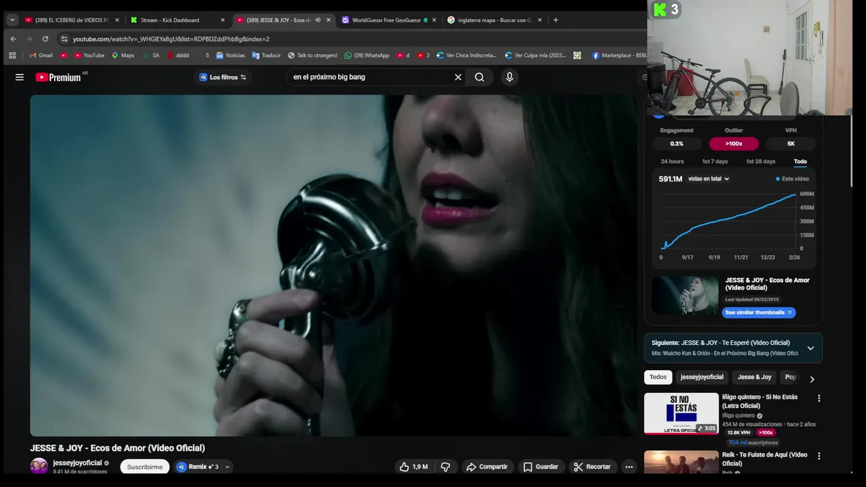Viewport: 866px width, 487px height.
Task: Open Talk to strangers! bookmark
Action: pyautogui.click(x=313, y=55)
